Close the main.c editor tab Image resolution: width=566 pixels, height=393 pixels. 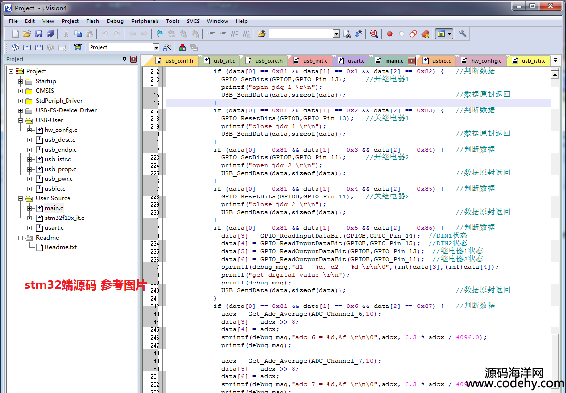coord(411,61)
